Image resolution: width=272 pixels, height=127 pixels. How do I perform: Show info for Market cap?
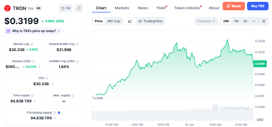pyautogui.click(x=32, y=44)
